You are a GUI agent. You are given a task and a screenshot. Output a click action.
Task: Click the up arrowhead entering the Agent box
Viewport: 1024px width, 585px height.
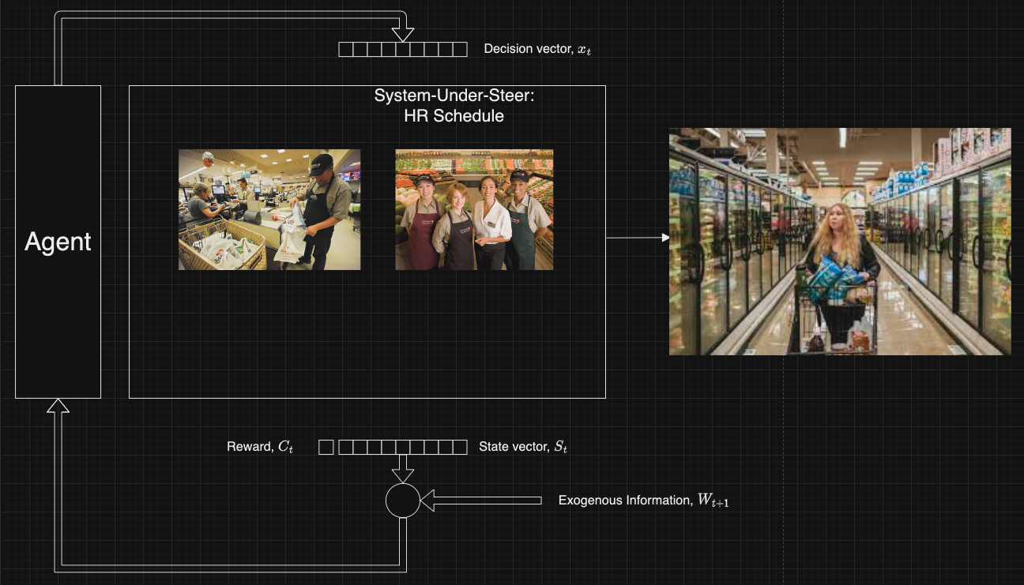pos(58,407)
